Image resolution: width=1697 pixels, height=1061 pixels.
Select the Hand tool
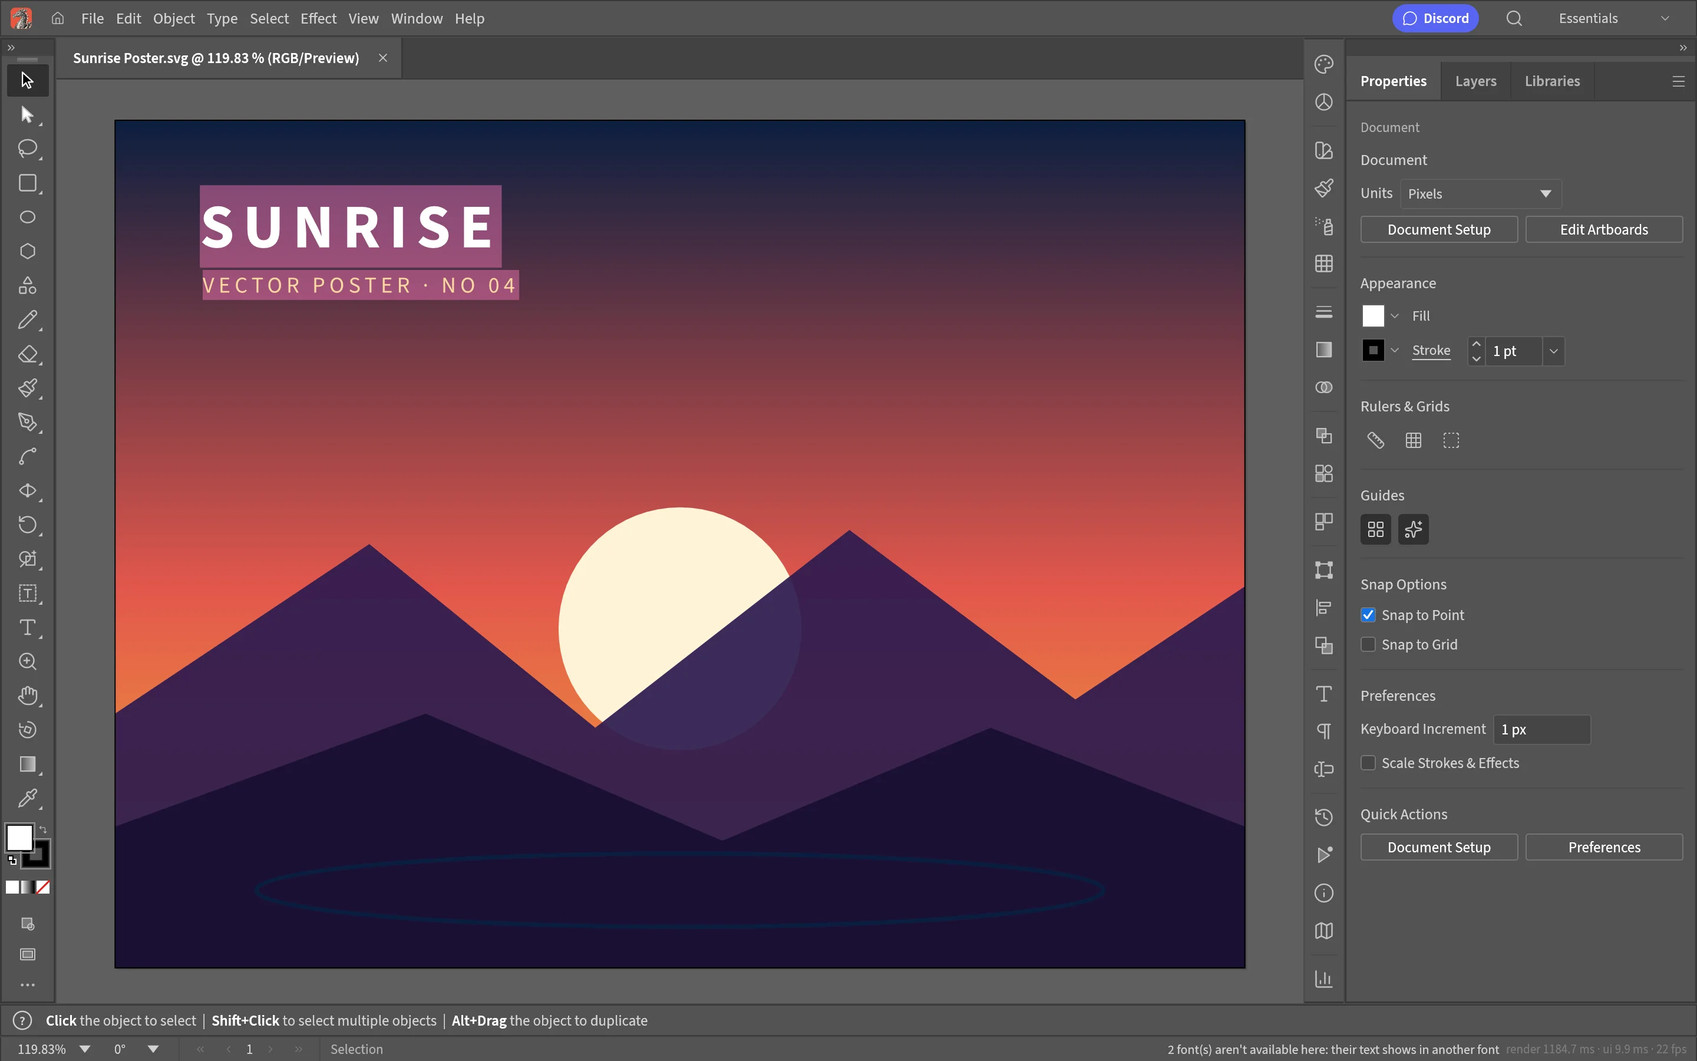tap(27, 696)
